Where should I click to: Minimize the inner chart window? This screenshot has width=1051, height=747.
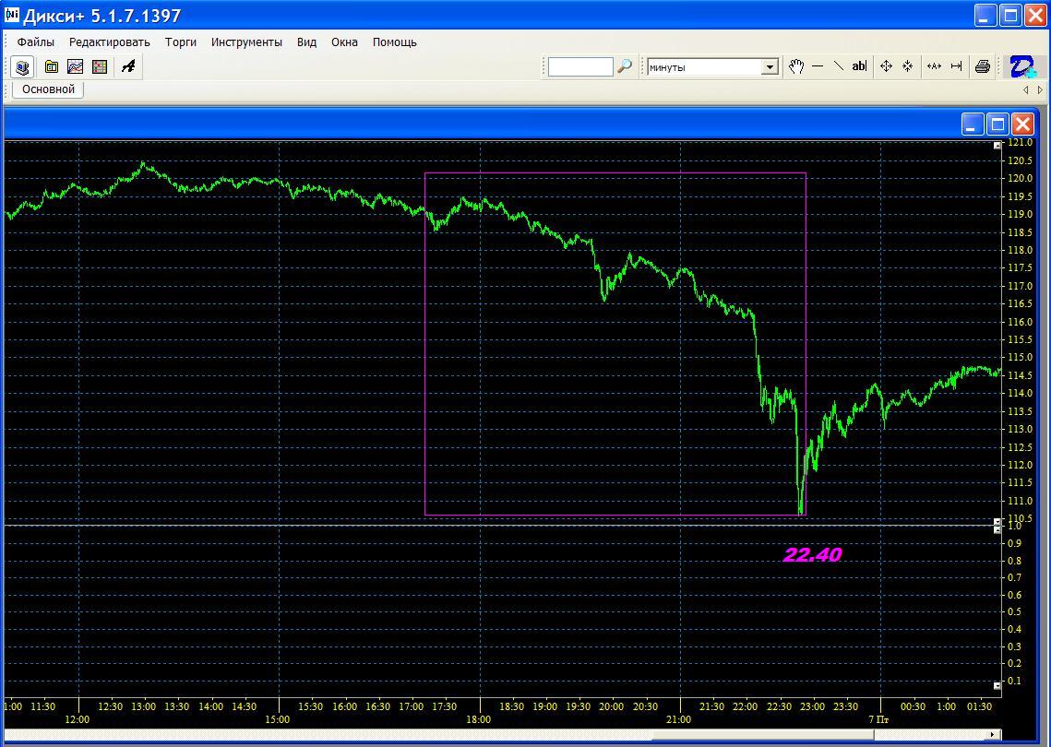pyautogui.click(x=972, y=124)
